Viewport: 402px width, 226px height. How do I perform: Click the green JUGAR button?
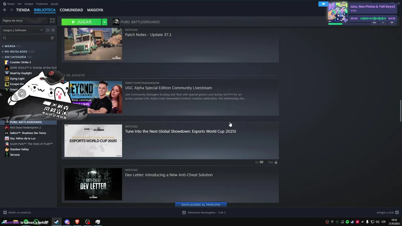click(81, 22)
